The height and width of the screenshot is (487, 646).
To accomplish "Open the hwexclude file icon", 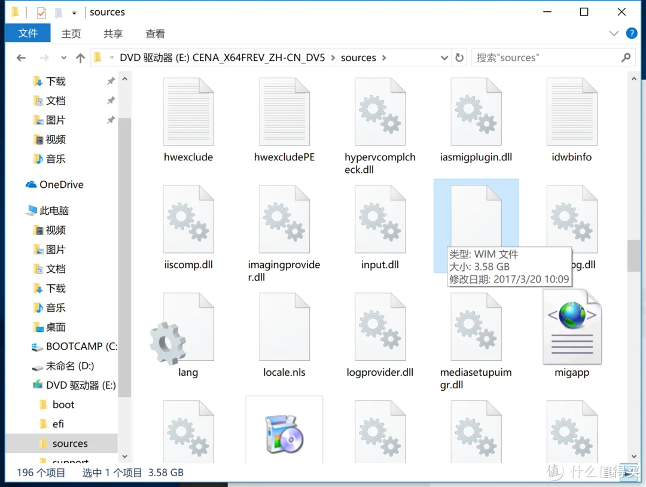I will (x=188, y=111).
